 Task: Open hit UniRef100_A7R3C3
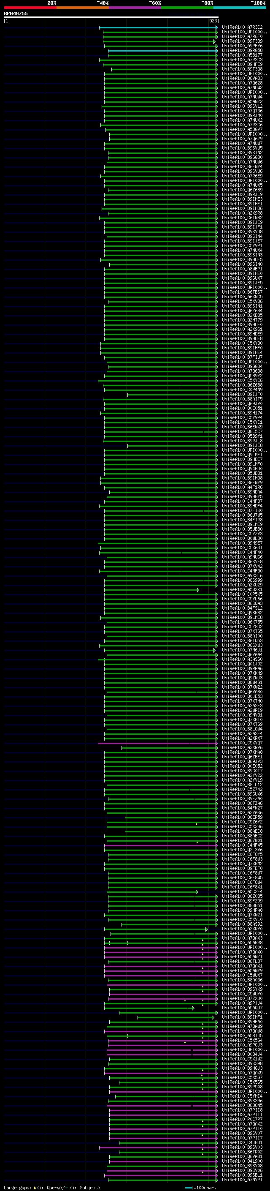242,60
